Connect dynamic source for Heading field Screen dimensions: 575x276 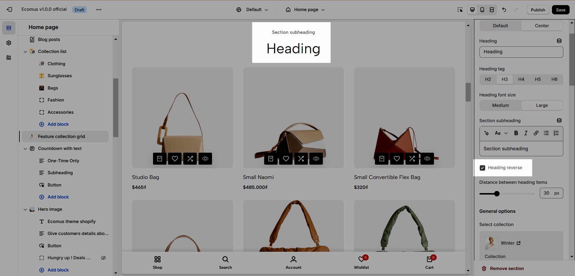(559, 41)
